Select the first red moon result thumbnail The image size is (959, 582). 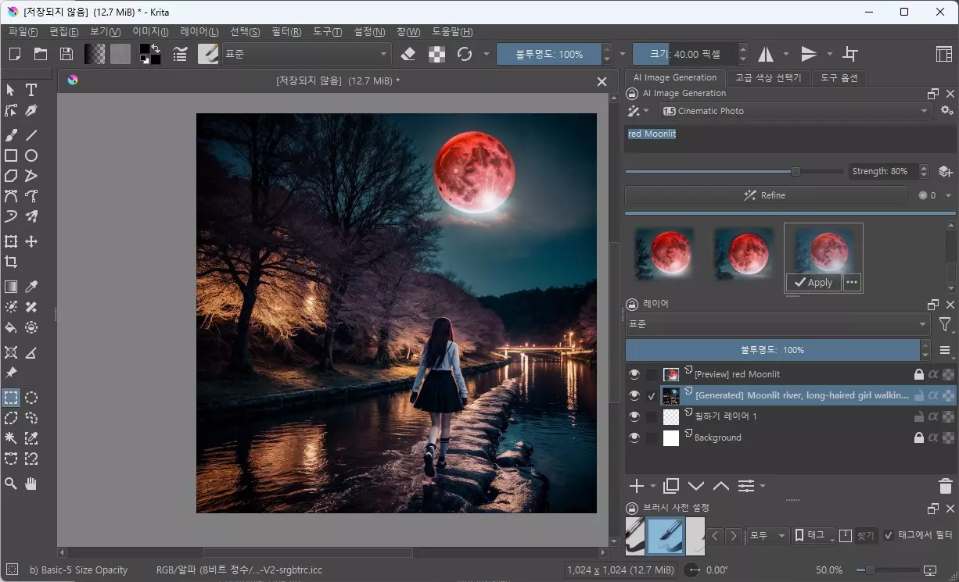point(665,254)
